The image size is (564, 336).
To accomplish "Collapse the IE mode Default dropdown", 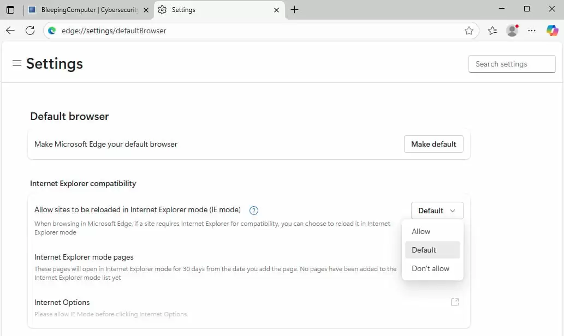I will pyautogui.click(x=437, y=211).
